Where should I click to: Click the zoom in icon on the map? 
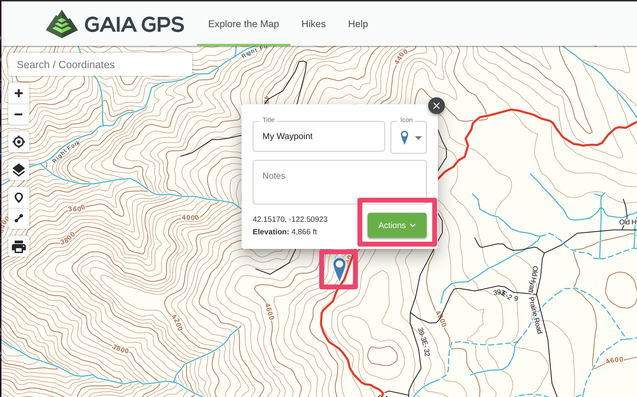[x=19, y=92]
